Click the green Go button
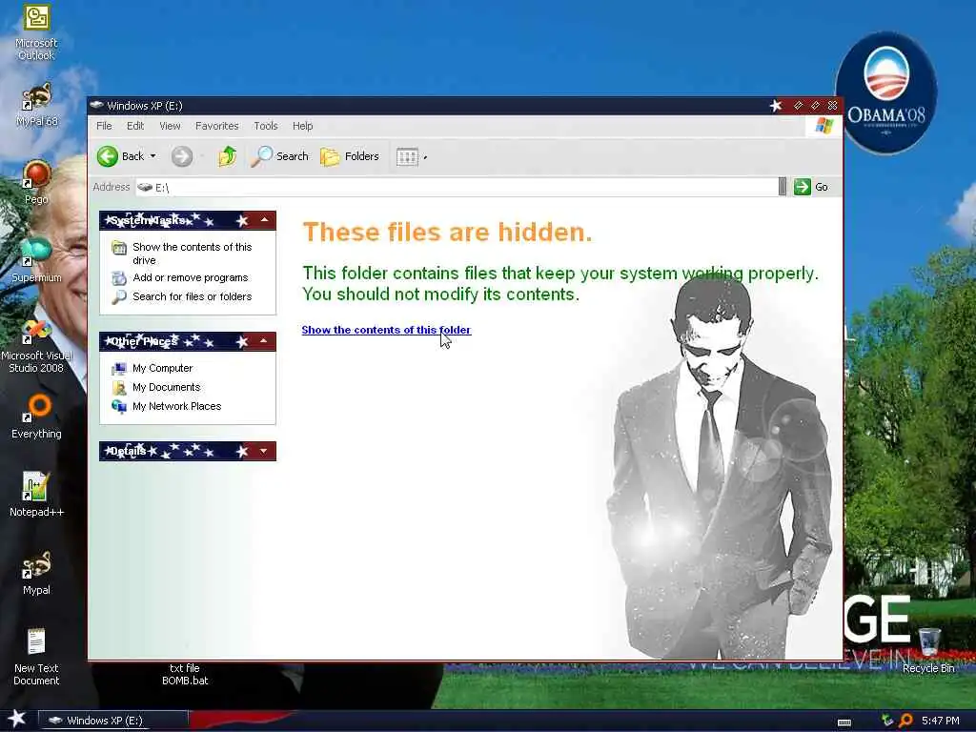This screenshot has height=732, width=976. pos(811,187)
